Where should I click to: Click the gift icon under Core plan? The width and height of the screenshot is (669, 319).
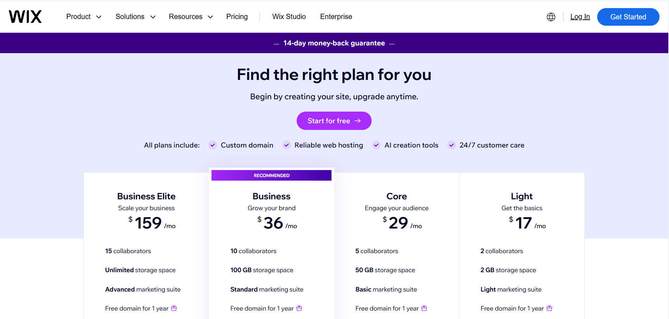pyautogui.click(x=424, y=308)
